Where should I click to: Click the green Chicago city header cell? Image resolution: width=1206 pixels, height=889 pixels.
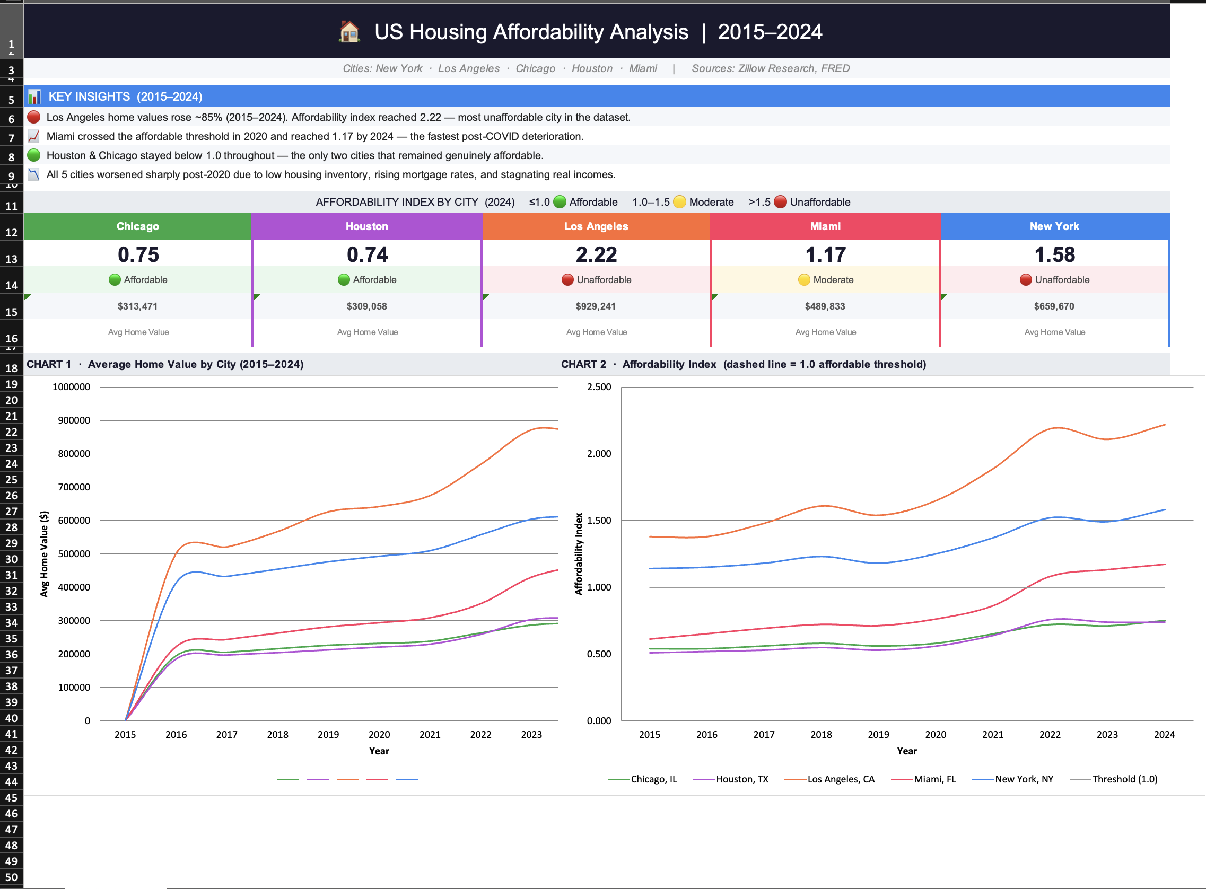(x=138, y=226)
